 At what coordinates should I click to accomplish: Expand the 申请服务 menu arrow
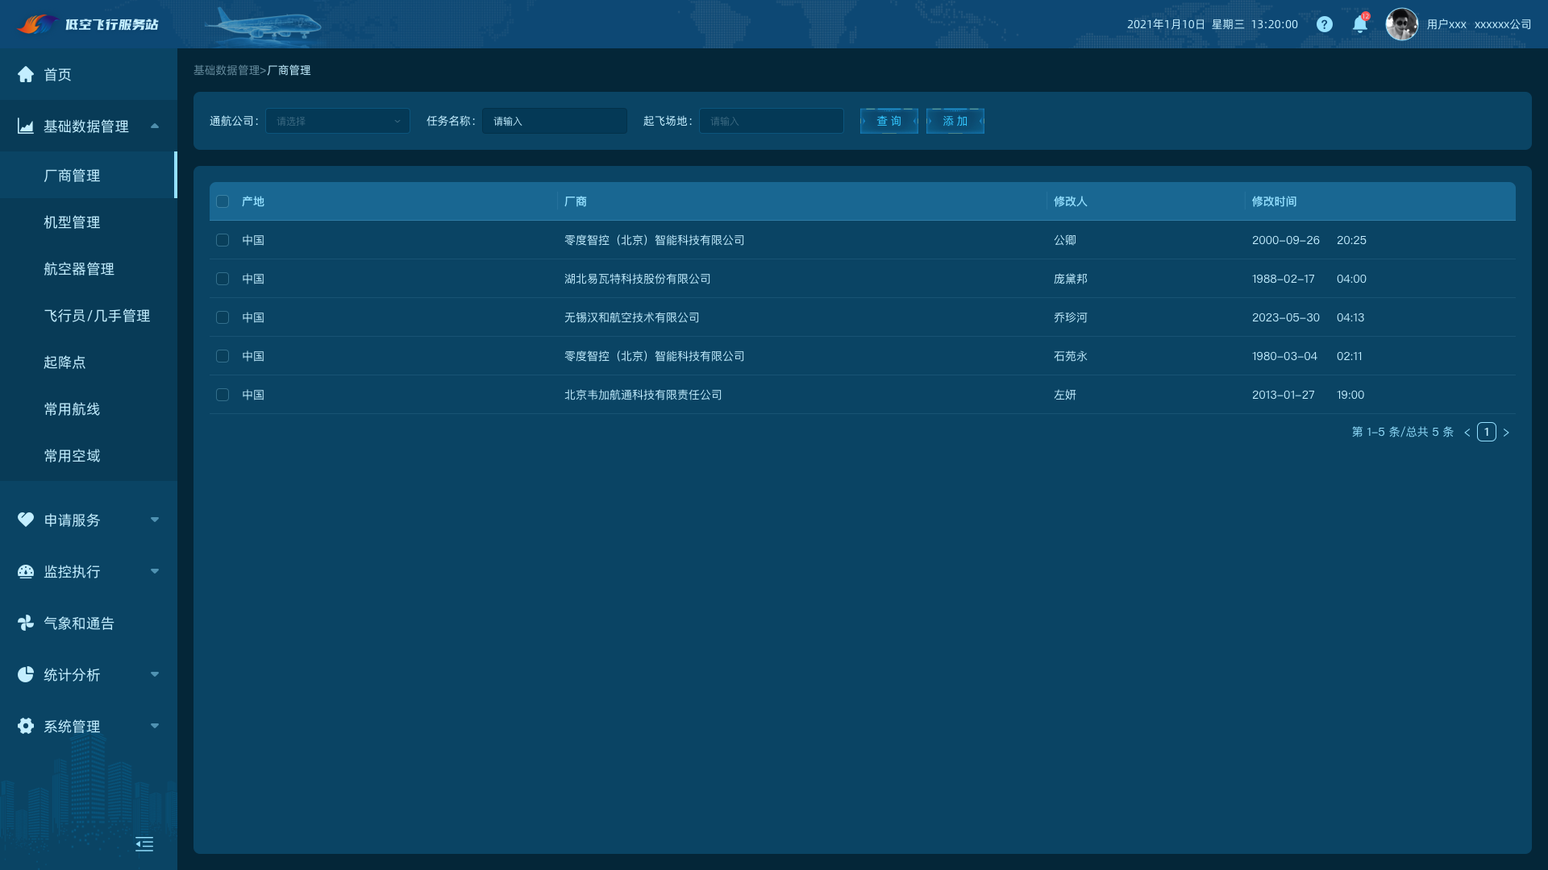[155, 520]
